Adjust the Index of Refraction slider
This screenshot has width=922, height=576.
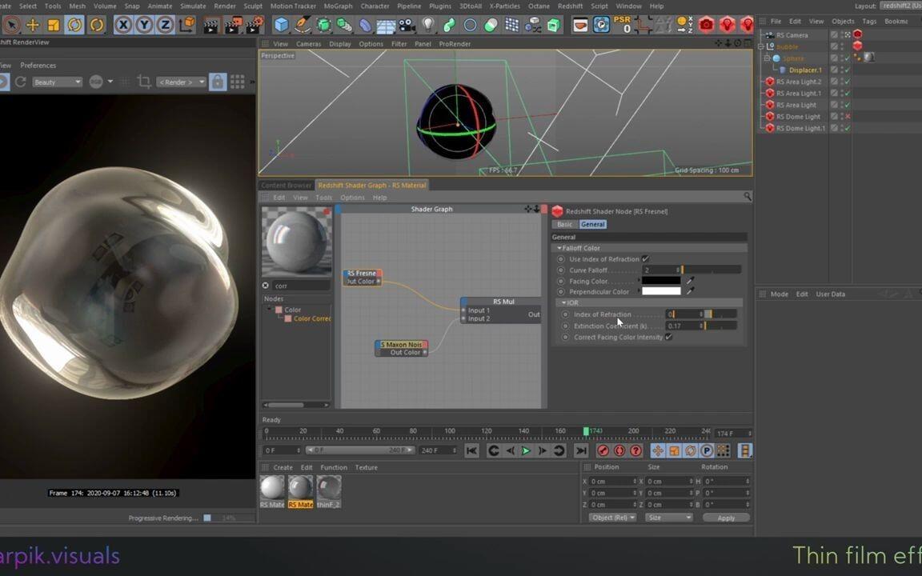click(721, 314)
